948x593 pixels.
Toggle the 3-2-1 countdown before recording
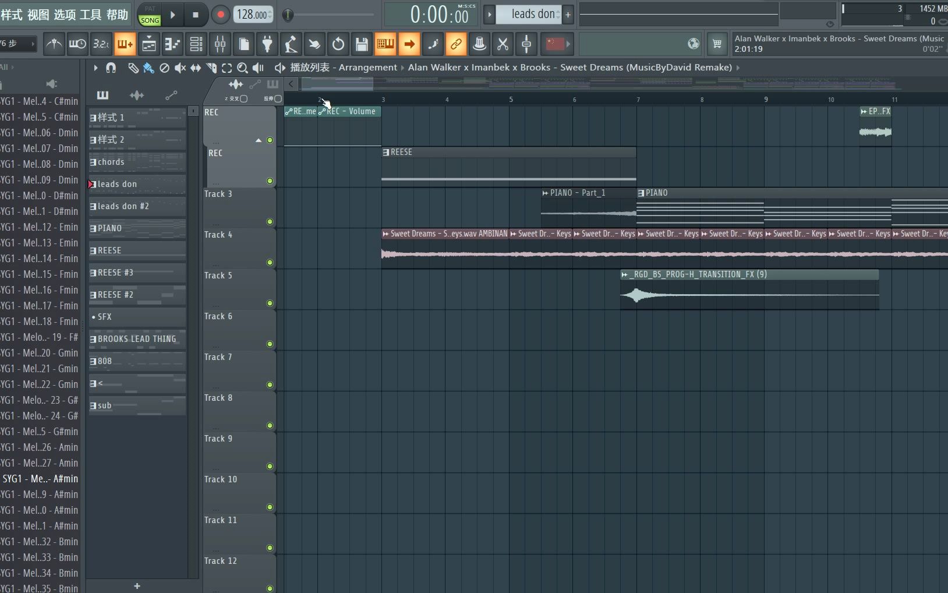101,44
